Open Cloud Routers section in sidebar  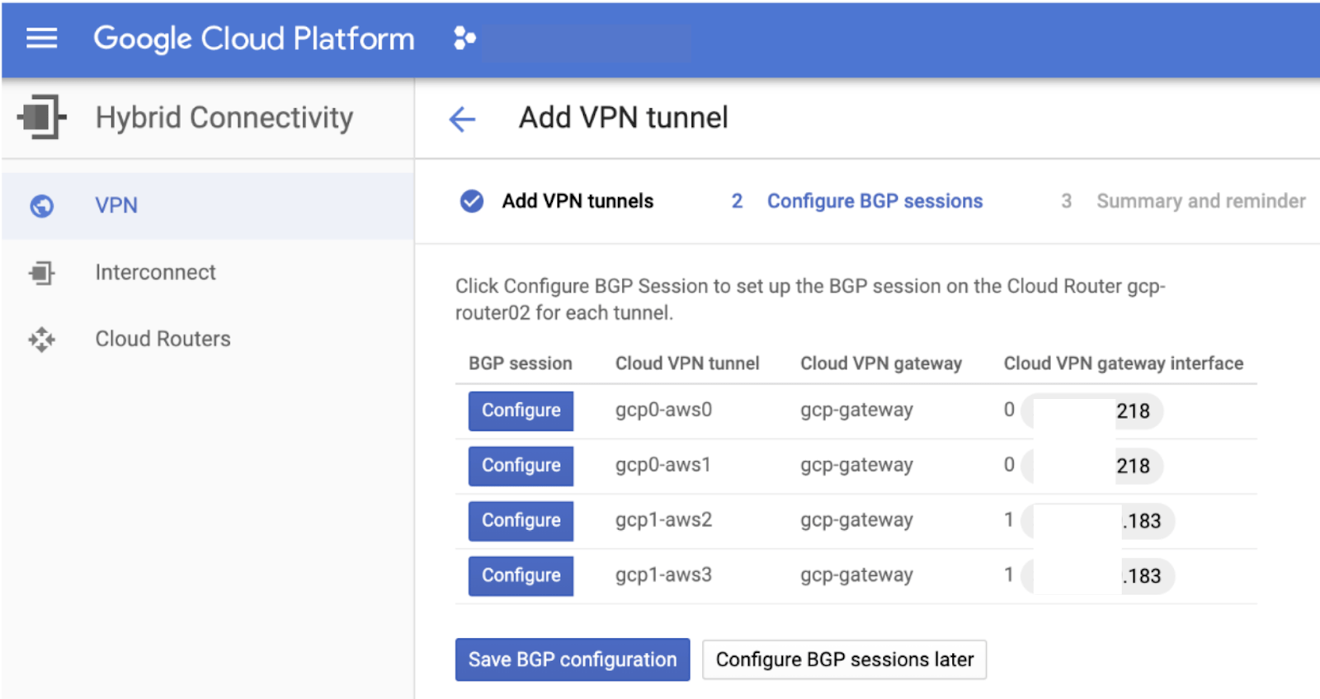point(208,340)
